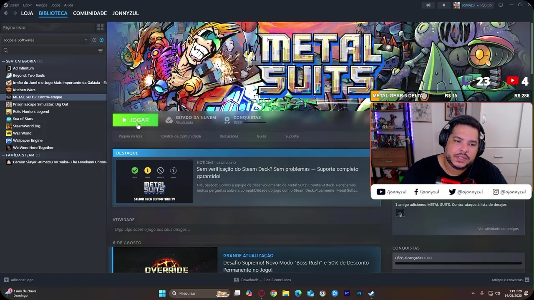Go to the LOJA tab
The image size is (534, 300).
[x=27, y=13]
